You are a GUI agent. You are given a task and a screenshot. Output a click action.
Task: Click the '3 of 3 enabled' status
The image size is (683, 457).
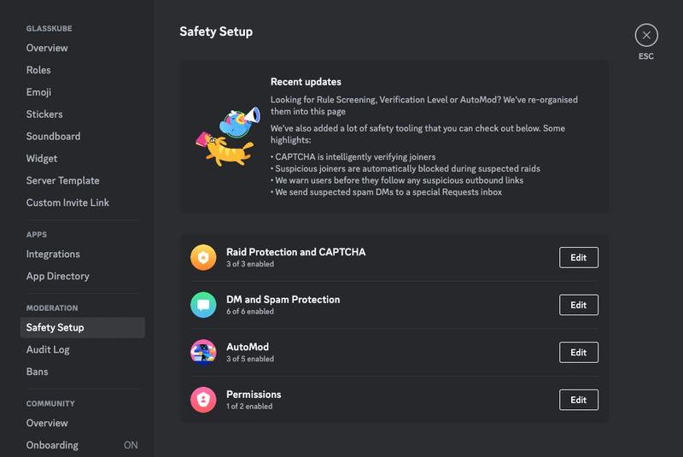(250, 264)
